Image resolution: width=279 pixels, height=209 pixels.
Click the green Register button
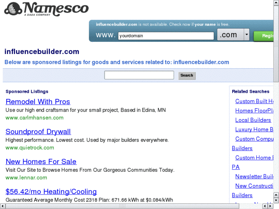point(264,36)
